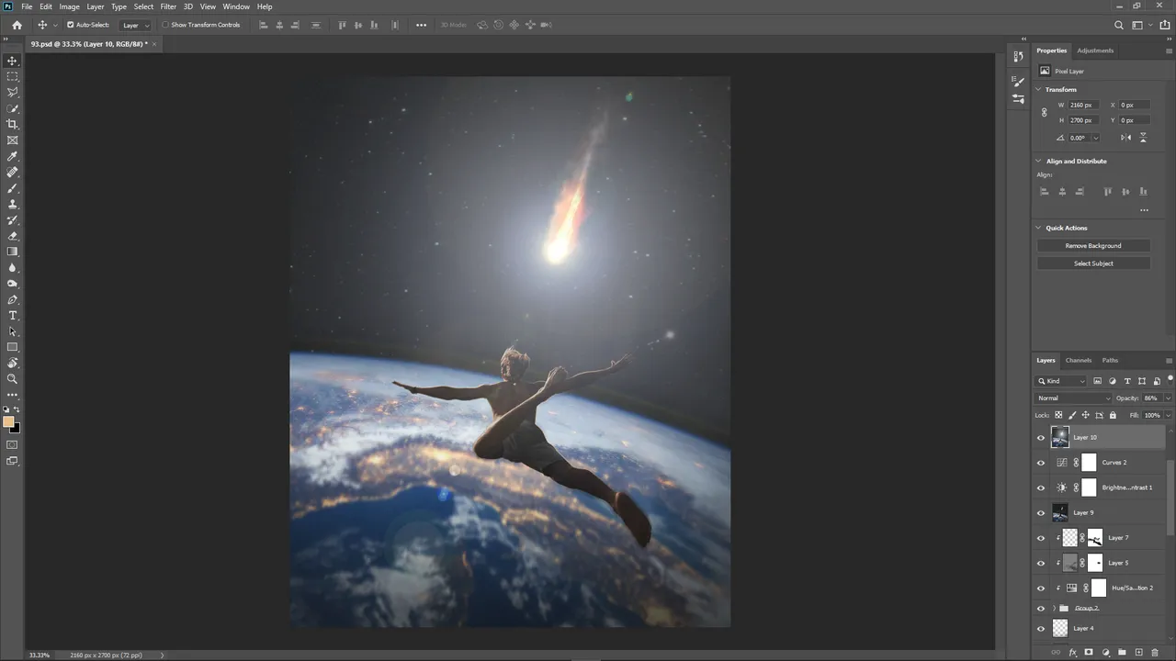Toggle visibility of Layer 5
The height and width of the screenshot is (661, 1176).
[1041, 563]
